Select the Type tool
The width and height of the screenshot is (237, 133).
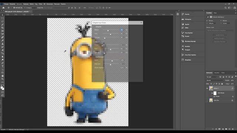(x=3, y=66)
